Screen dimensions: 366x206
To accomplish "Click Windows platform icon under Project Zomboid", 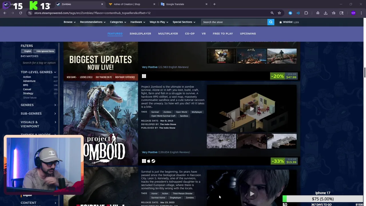I will point(144,161).
